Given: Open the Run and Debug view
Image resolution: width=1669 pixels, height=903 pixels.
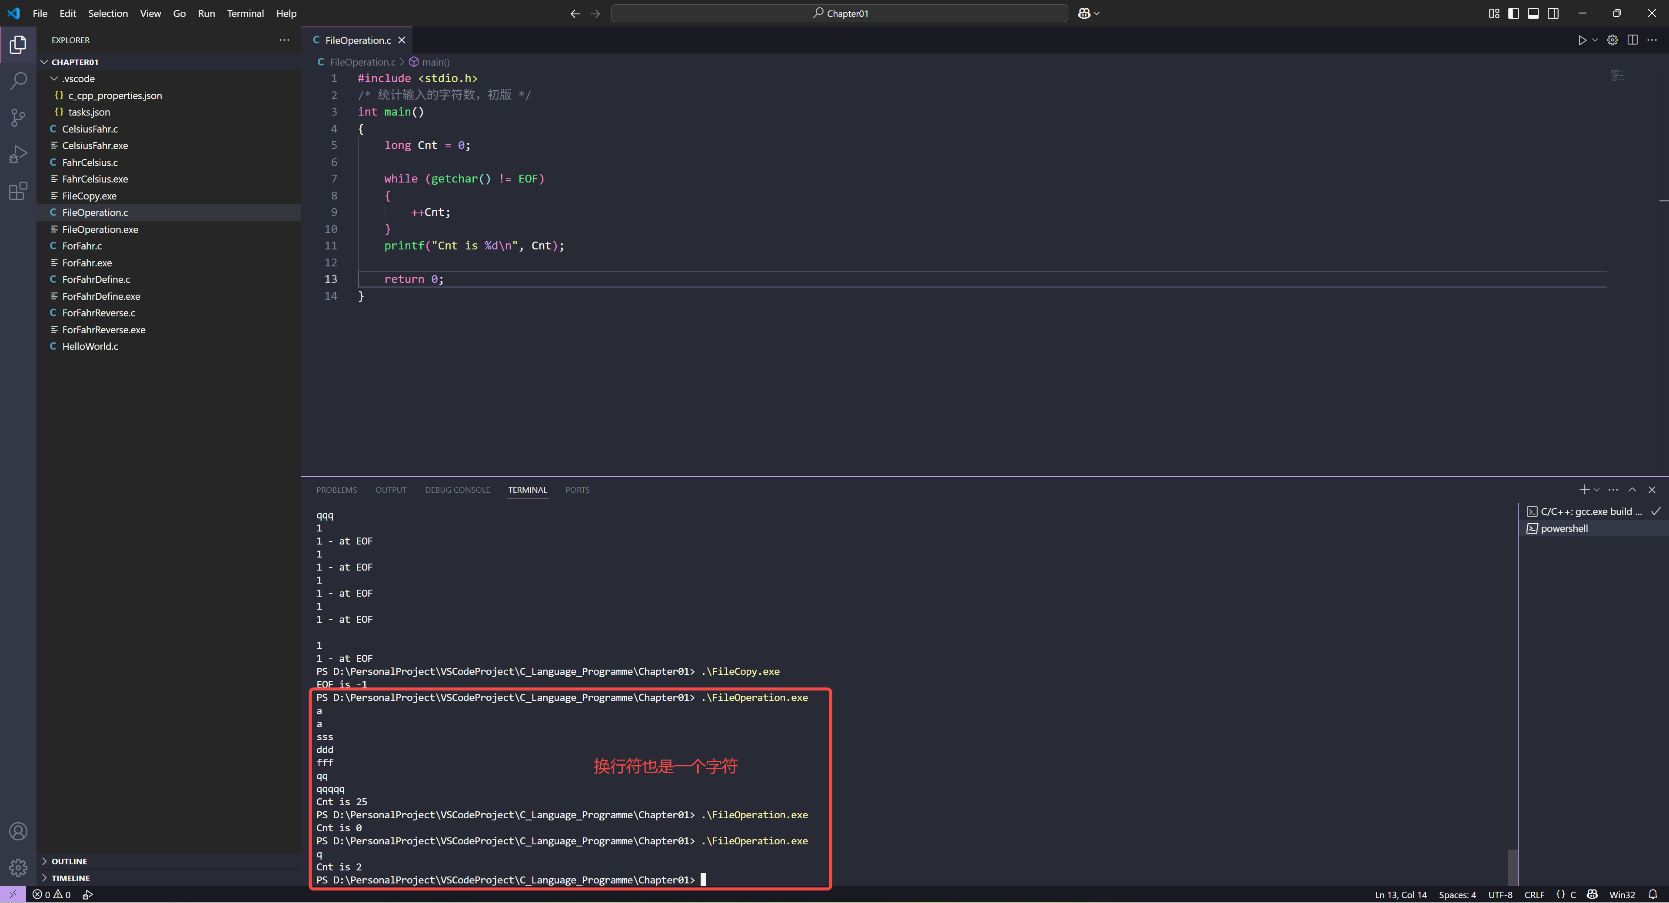Looking at the screenshot, I should [18, 154].
